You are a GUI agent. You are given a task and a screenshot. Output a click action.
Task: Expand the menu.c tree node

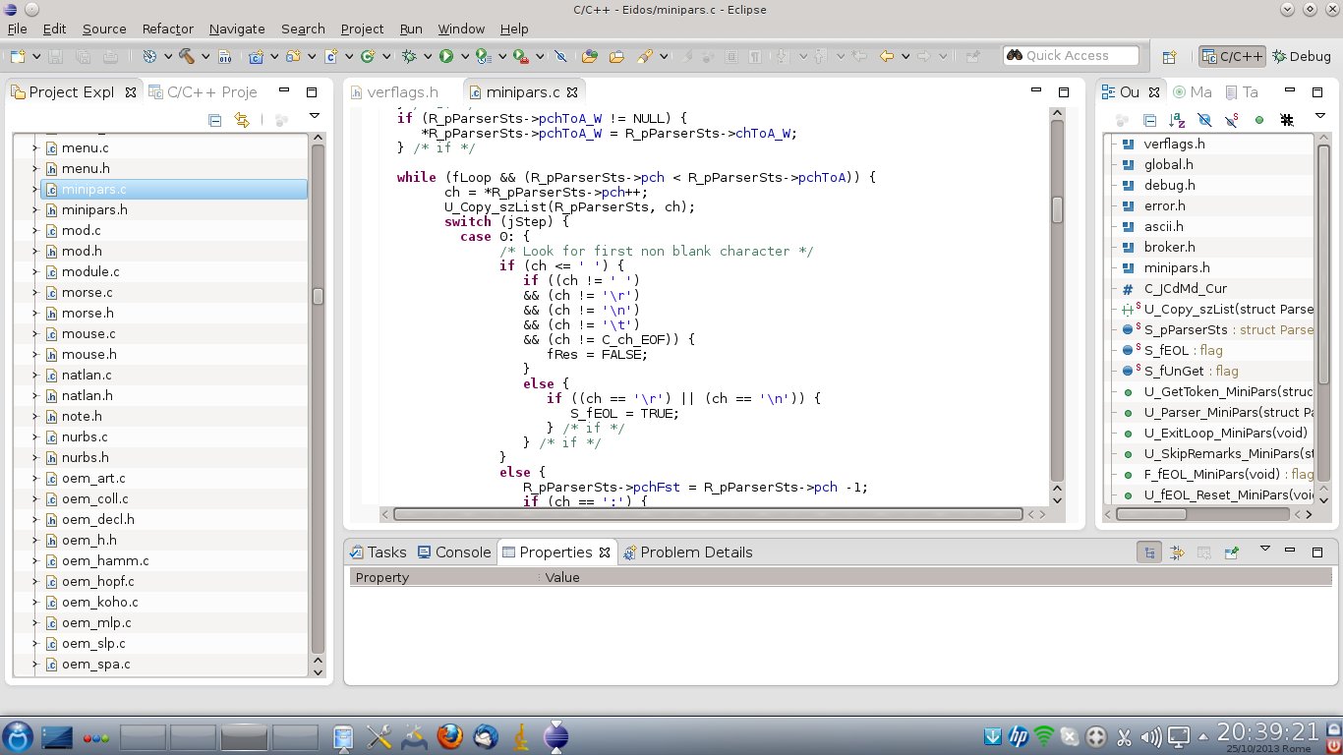(x=34, y=147)
